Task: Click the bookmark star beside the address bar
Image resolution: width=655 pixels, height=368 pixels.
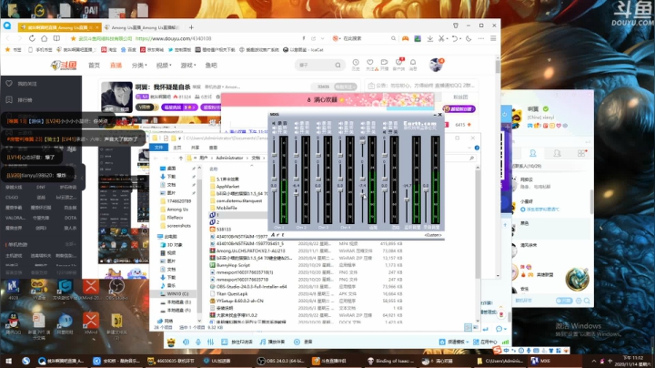Action: tap(73, 38)
